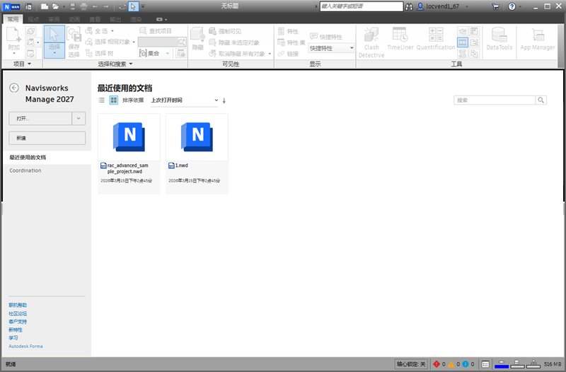Click the Undo arrow in quick access toolbar
Viewport: 566px width, 372px height.
[x=95, y=6]
